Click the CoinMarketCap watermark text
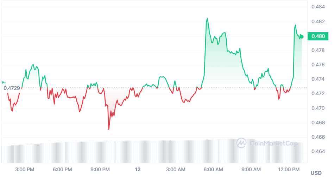 coord(272,143)
